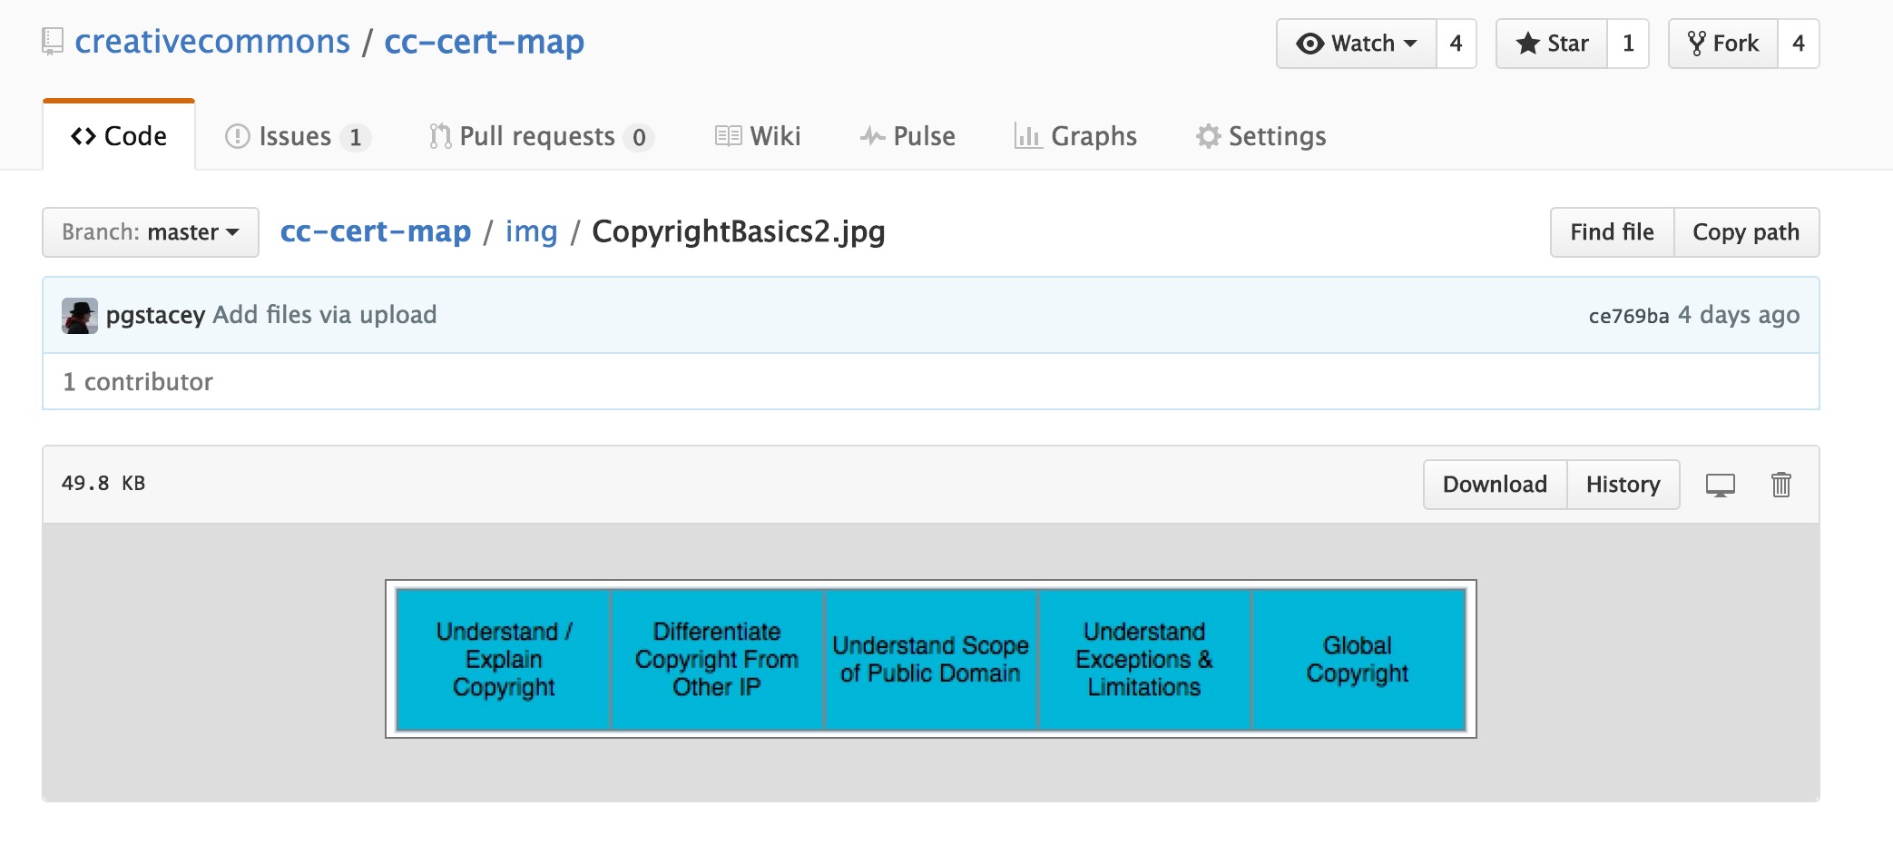Fork the cc-cert-map repository
1893x864 pixels.
point(1723,44)
